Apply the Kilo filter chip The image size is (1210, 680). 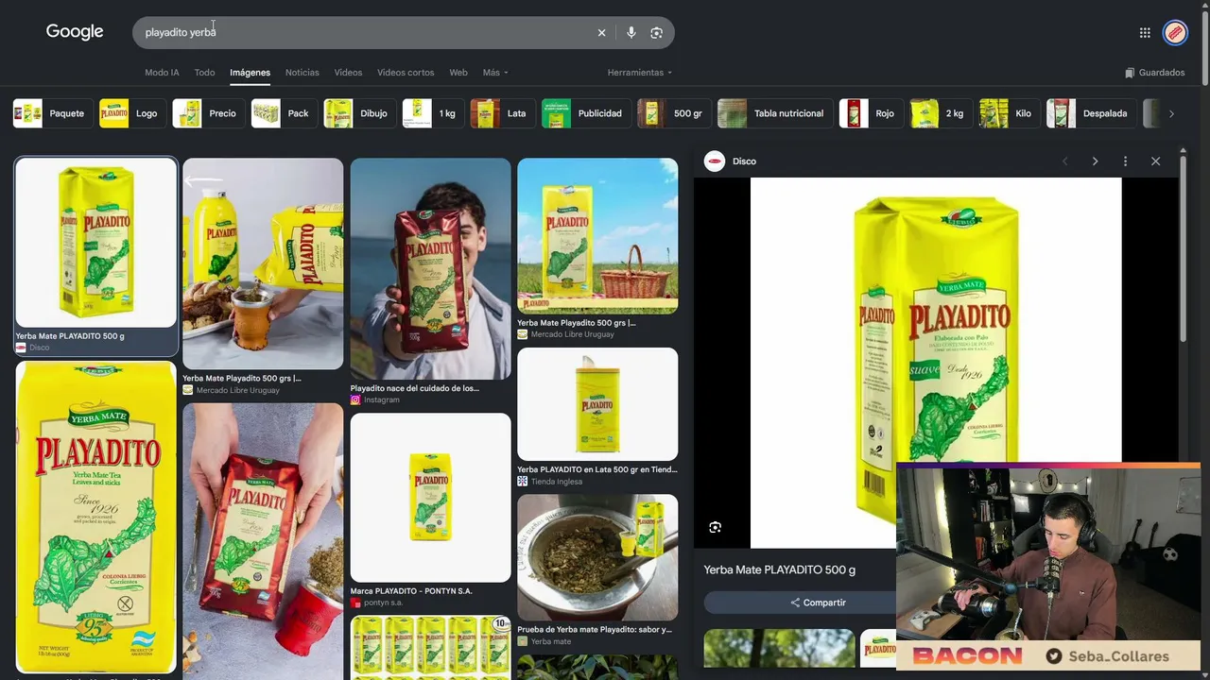point(1010,113)
